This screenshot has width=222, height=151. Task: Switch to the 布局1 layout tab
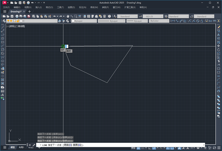pos(21,147)
